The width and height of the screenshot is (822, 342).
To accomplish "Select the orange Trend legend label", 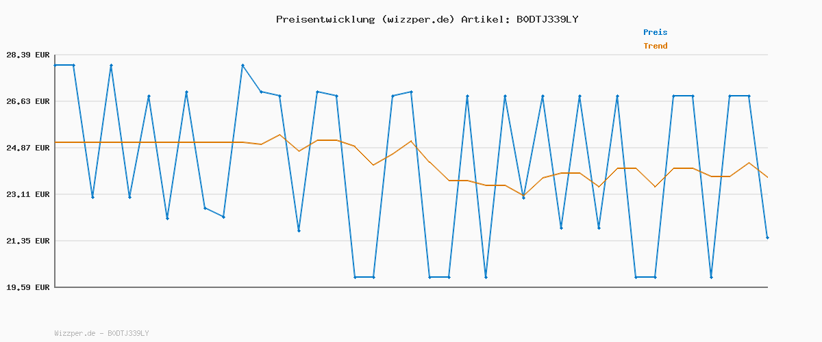I will 655,46.
